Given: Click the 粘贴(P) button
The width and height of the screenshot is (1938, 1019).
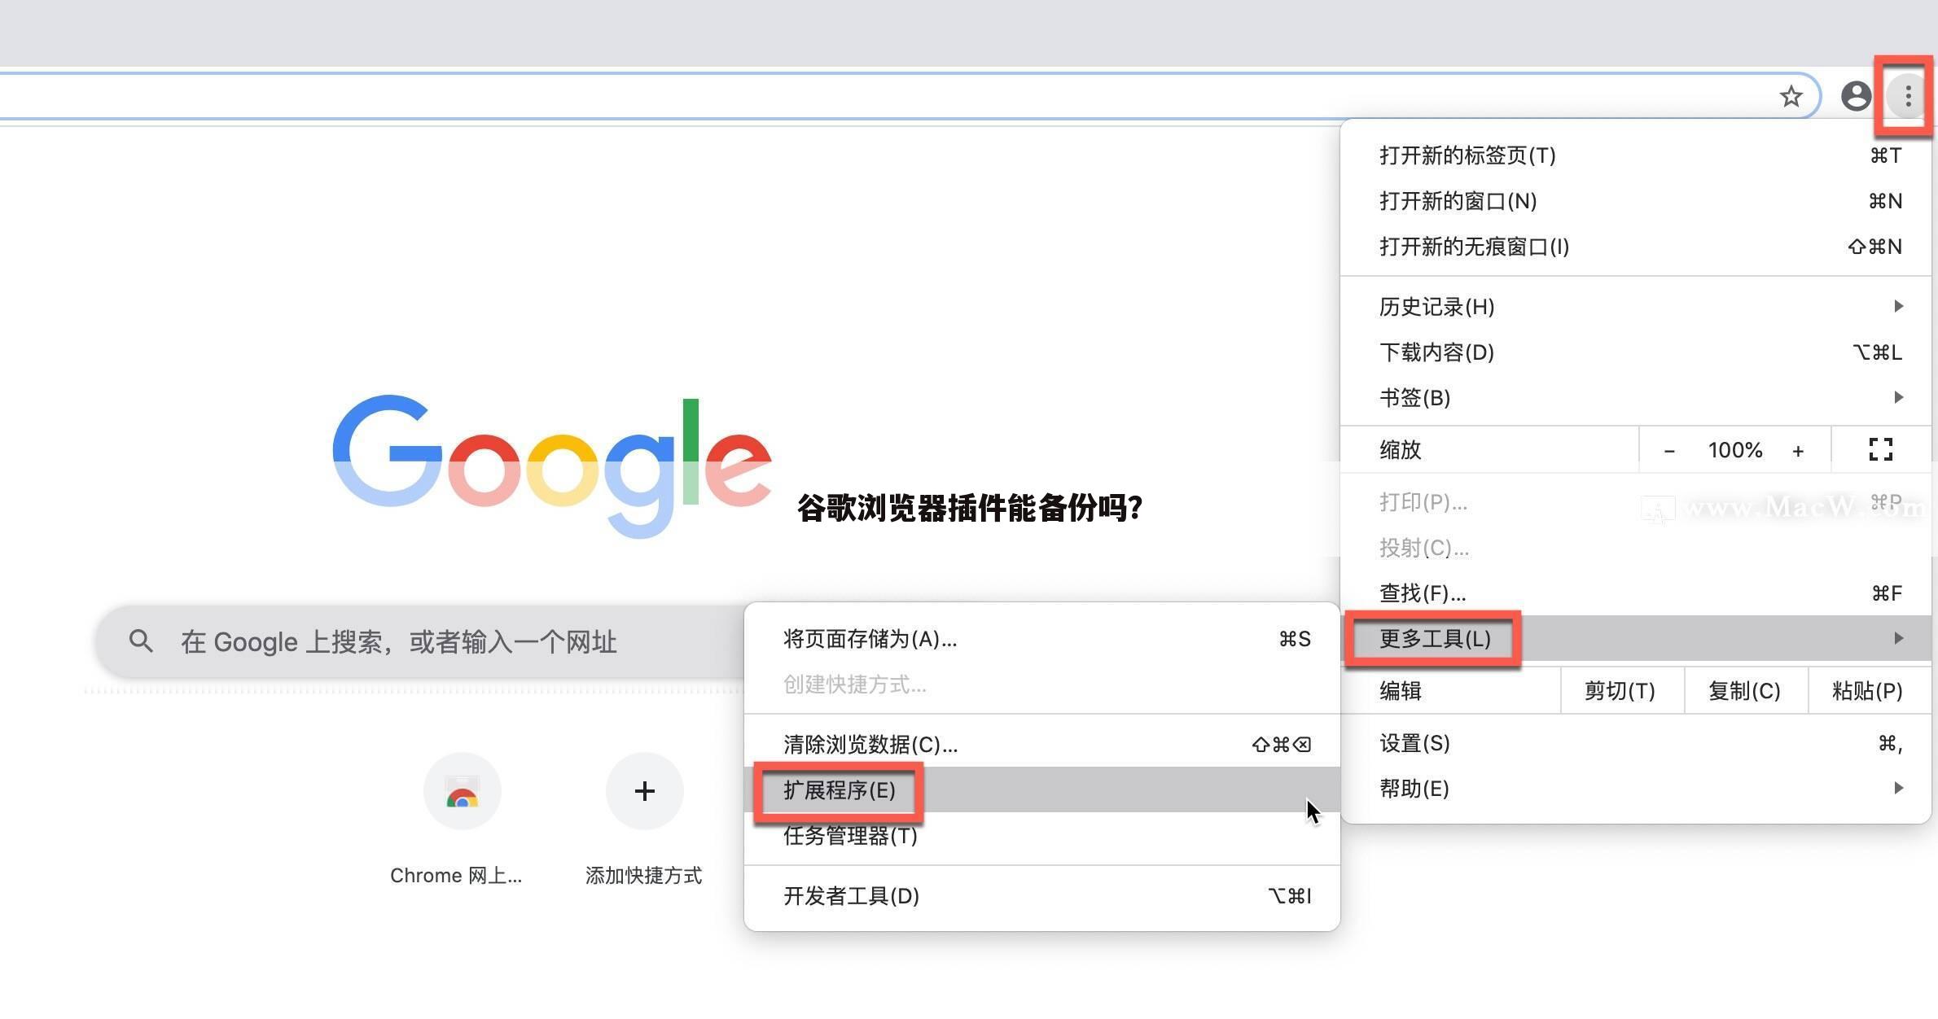Looking at the screenshot, I should pos(1868,691).
